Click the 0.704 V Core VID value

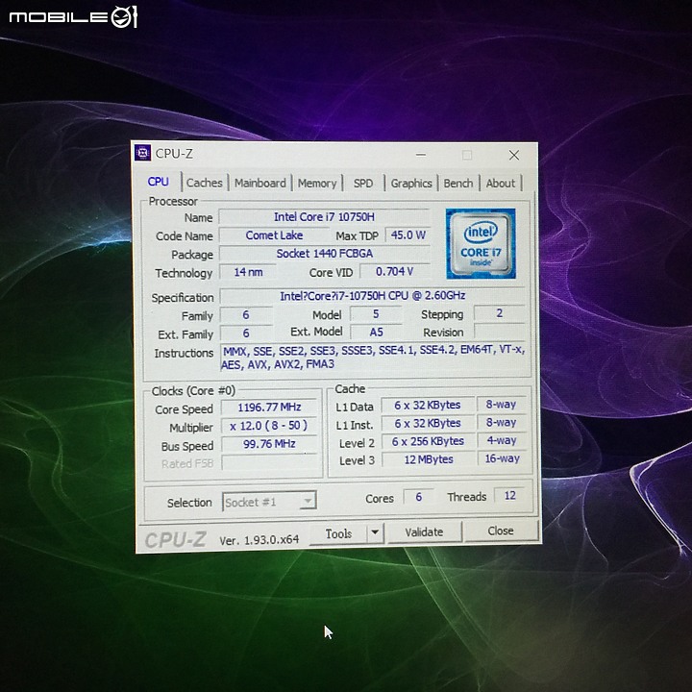(x=395, y=271)
